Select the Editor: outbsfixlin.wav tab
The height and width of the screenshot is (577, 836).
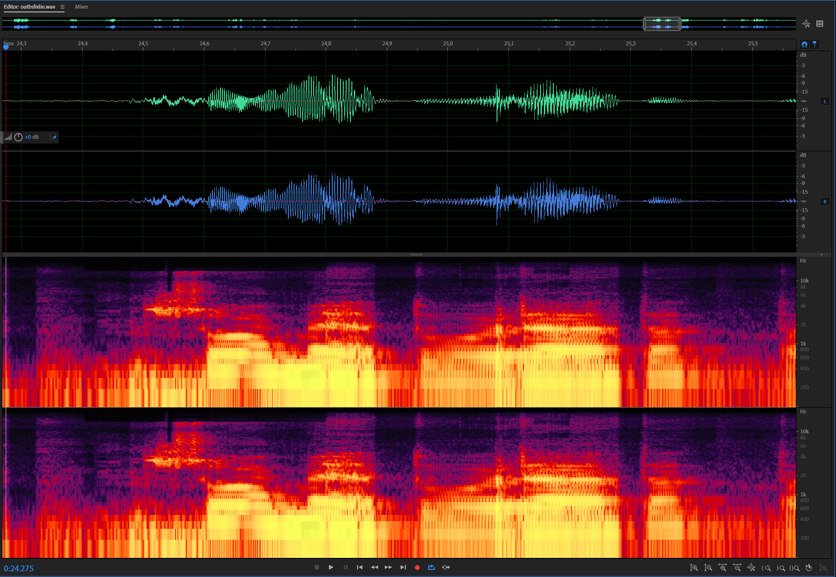point(30,7)
